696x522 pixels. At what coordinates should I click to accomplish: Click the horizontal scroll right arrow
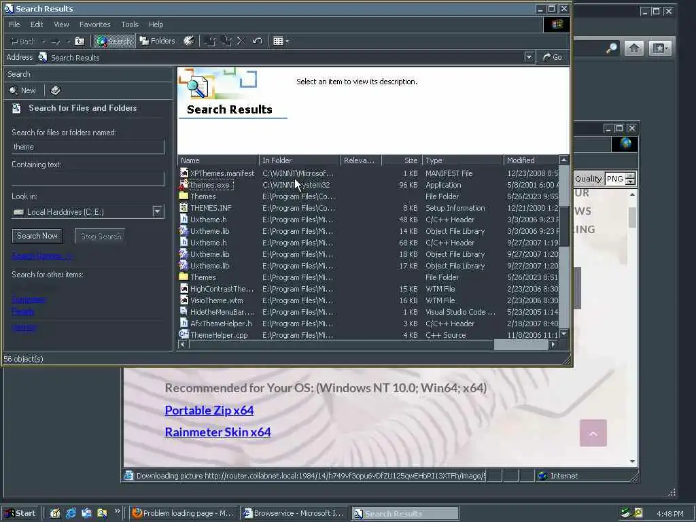pyautogui.click(x=553, y=344)
